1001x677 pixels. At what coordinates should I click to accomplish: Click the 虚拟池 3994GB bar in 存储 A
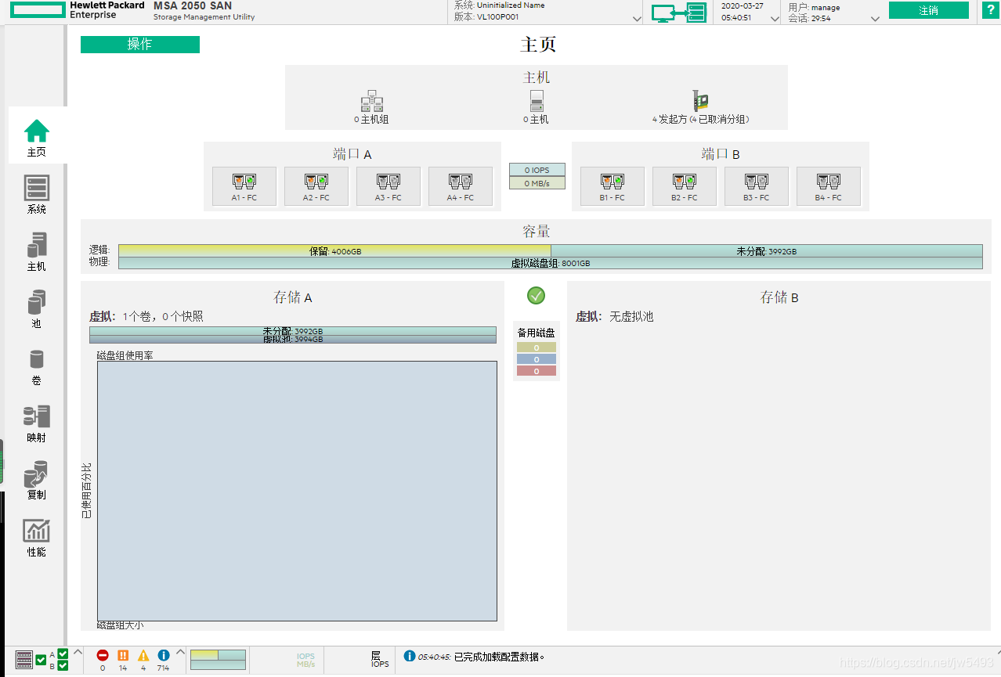tap(293, 340)
